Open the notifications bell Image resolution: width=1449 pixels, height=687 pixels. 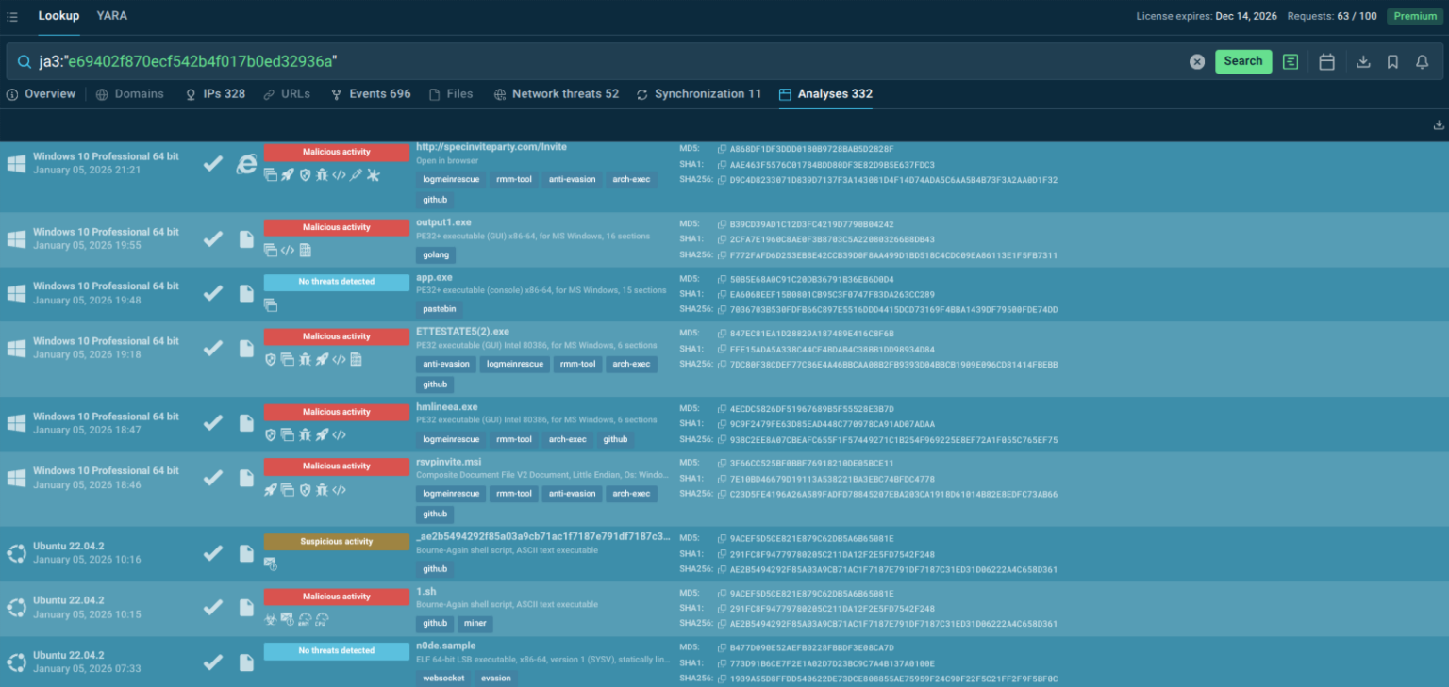1422,60
